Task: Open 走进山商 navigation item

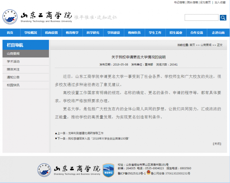Action: (218, 33)
